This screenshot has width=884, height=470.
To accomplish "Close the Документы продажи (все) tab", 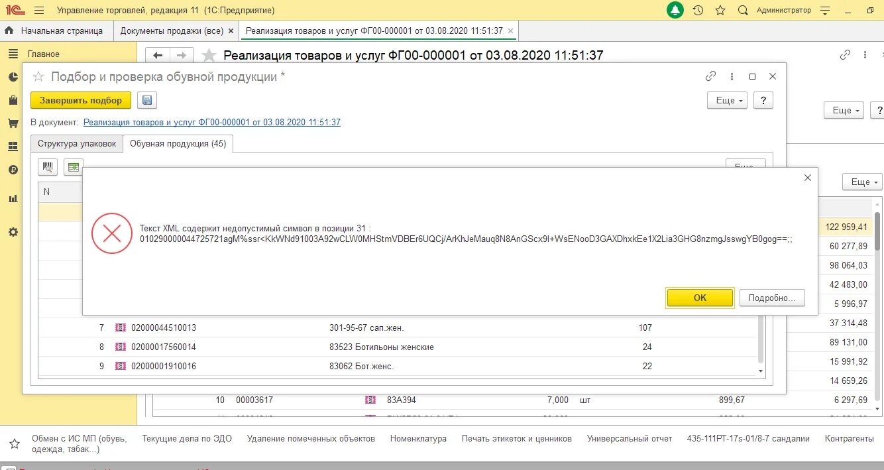I will click(x=231, y=30).
